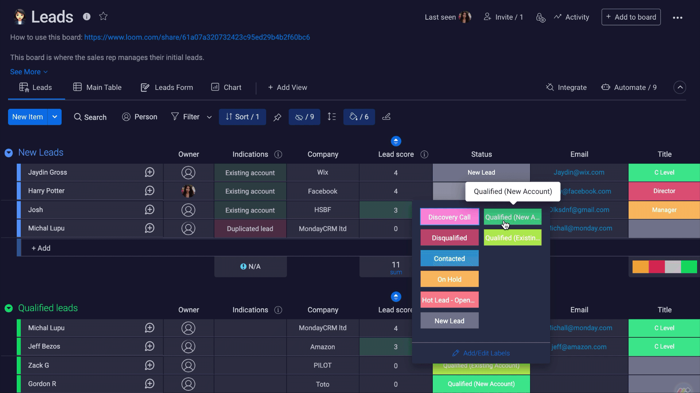700x393 pixels.
Task: Choose the orange On Hold status label
Action: click(450, 279)
